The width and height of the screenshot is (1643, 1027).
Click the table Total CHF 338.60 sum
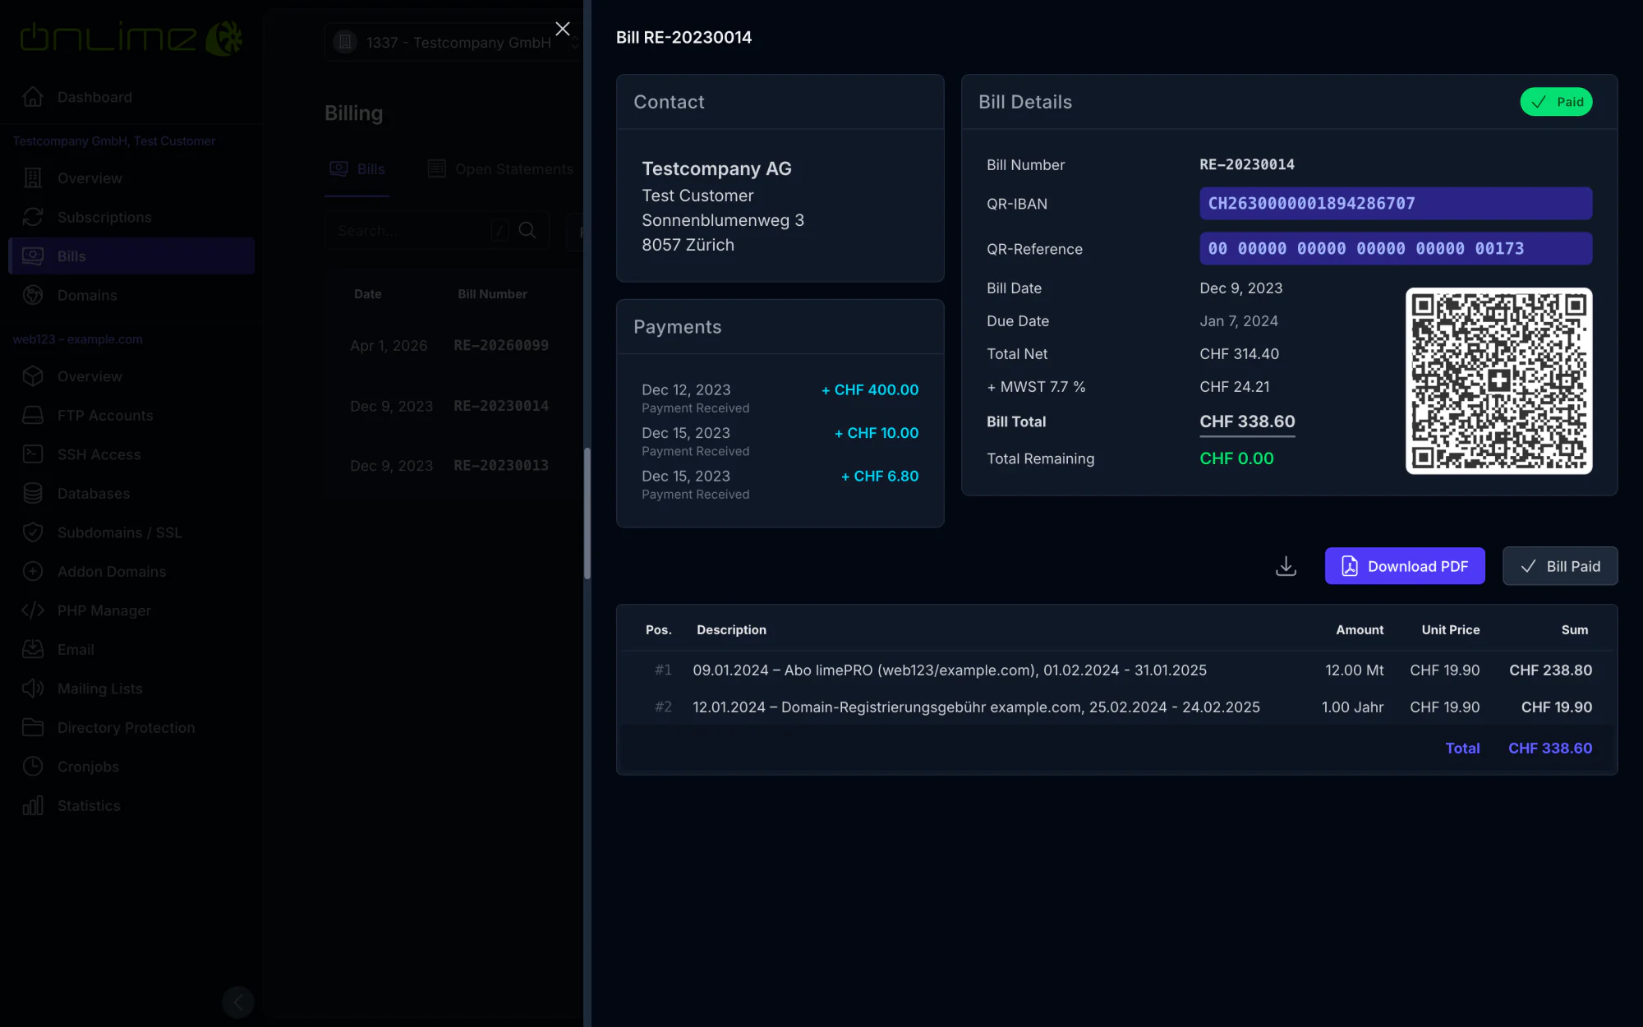[1550, 748]
